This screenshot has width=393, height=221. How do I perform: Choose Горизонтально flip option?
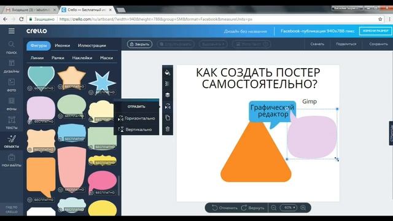(136, 118)
